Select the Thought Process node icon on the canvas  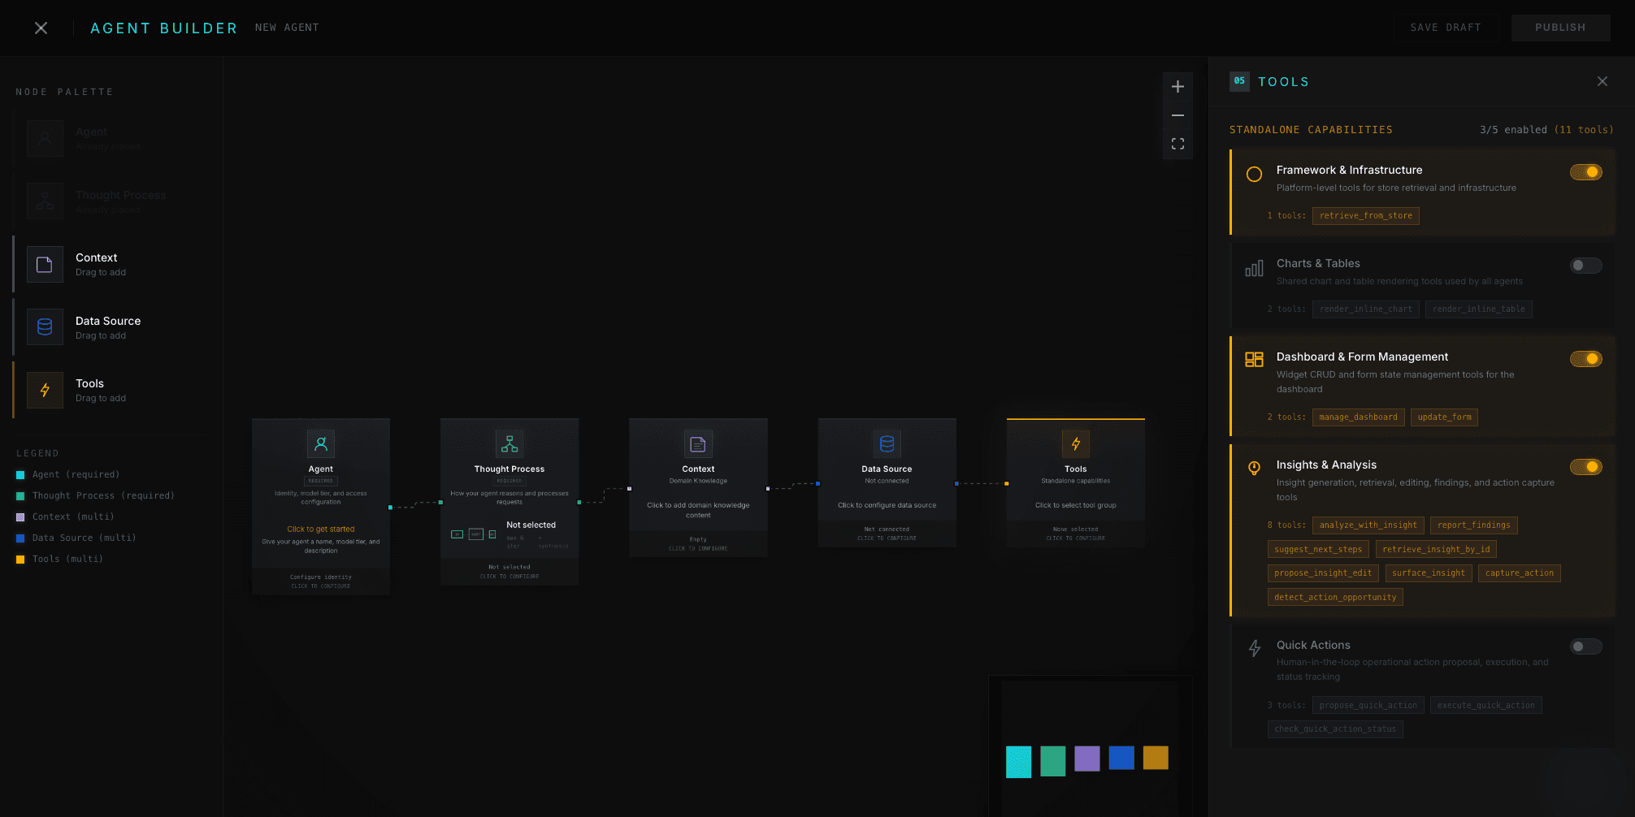tap(510, 444)
